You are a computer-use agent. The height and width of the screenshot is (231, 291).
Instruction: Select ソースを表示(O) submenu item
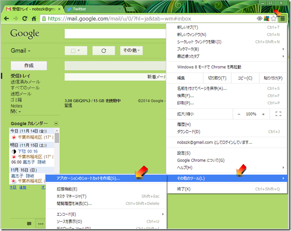(x=106, y=221)
